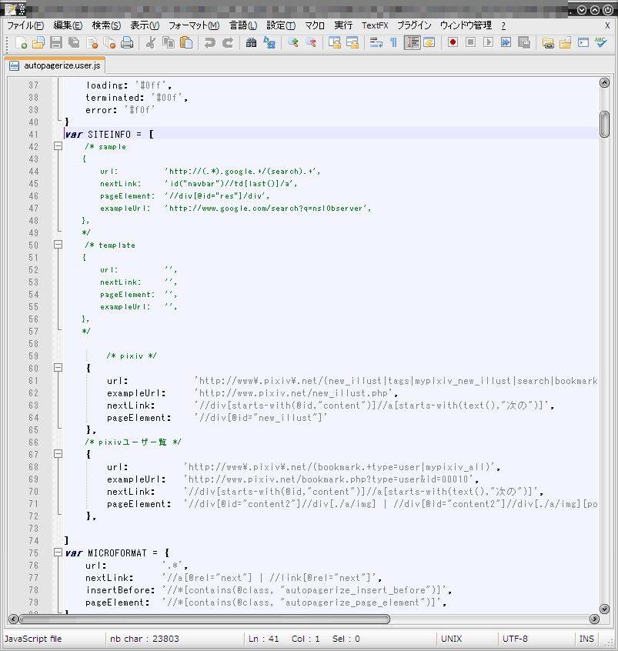This screenshot has width=618, height=651.
Task: Click the Cut scissors icon
Action: 152,43
